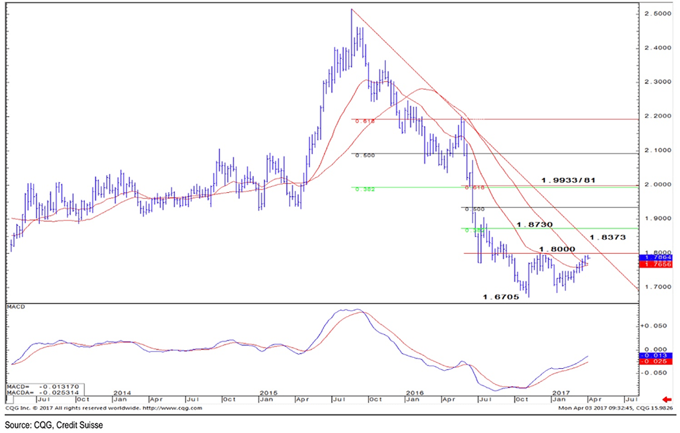
Task: Select the 1.6705 low annotation
Action: 500,297
